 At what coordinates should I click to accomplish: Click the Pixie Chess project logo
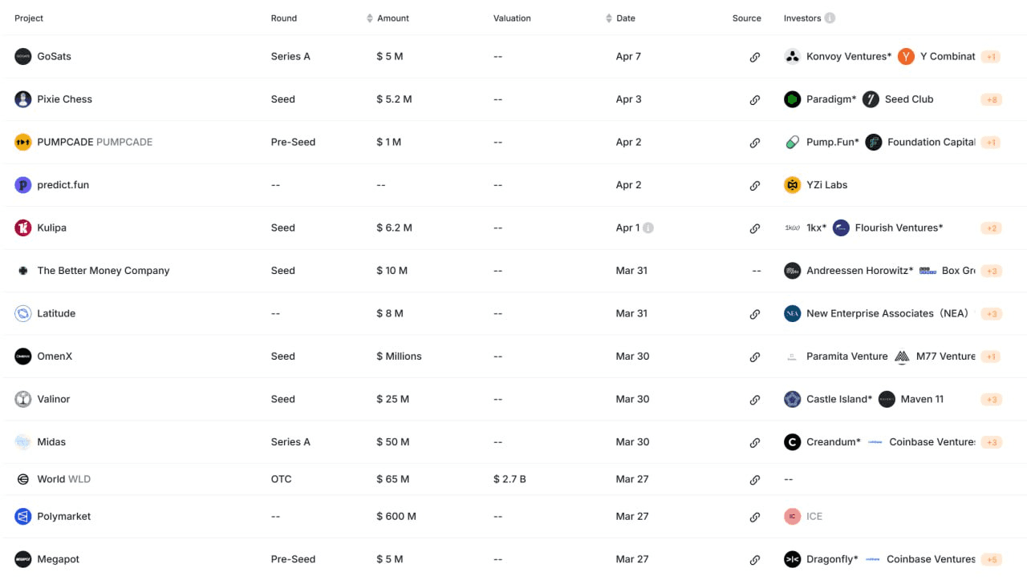23,99
